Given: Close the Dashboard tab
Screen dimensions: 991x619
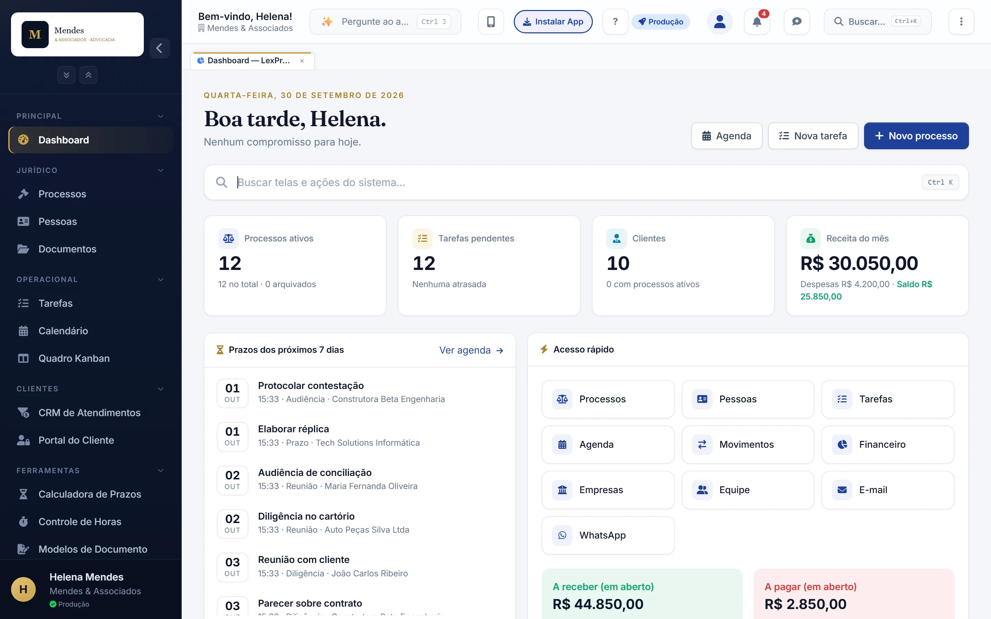Looking at the screenshot, I should (x=302, y=61).
